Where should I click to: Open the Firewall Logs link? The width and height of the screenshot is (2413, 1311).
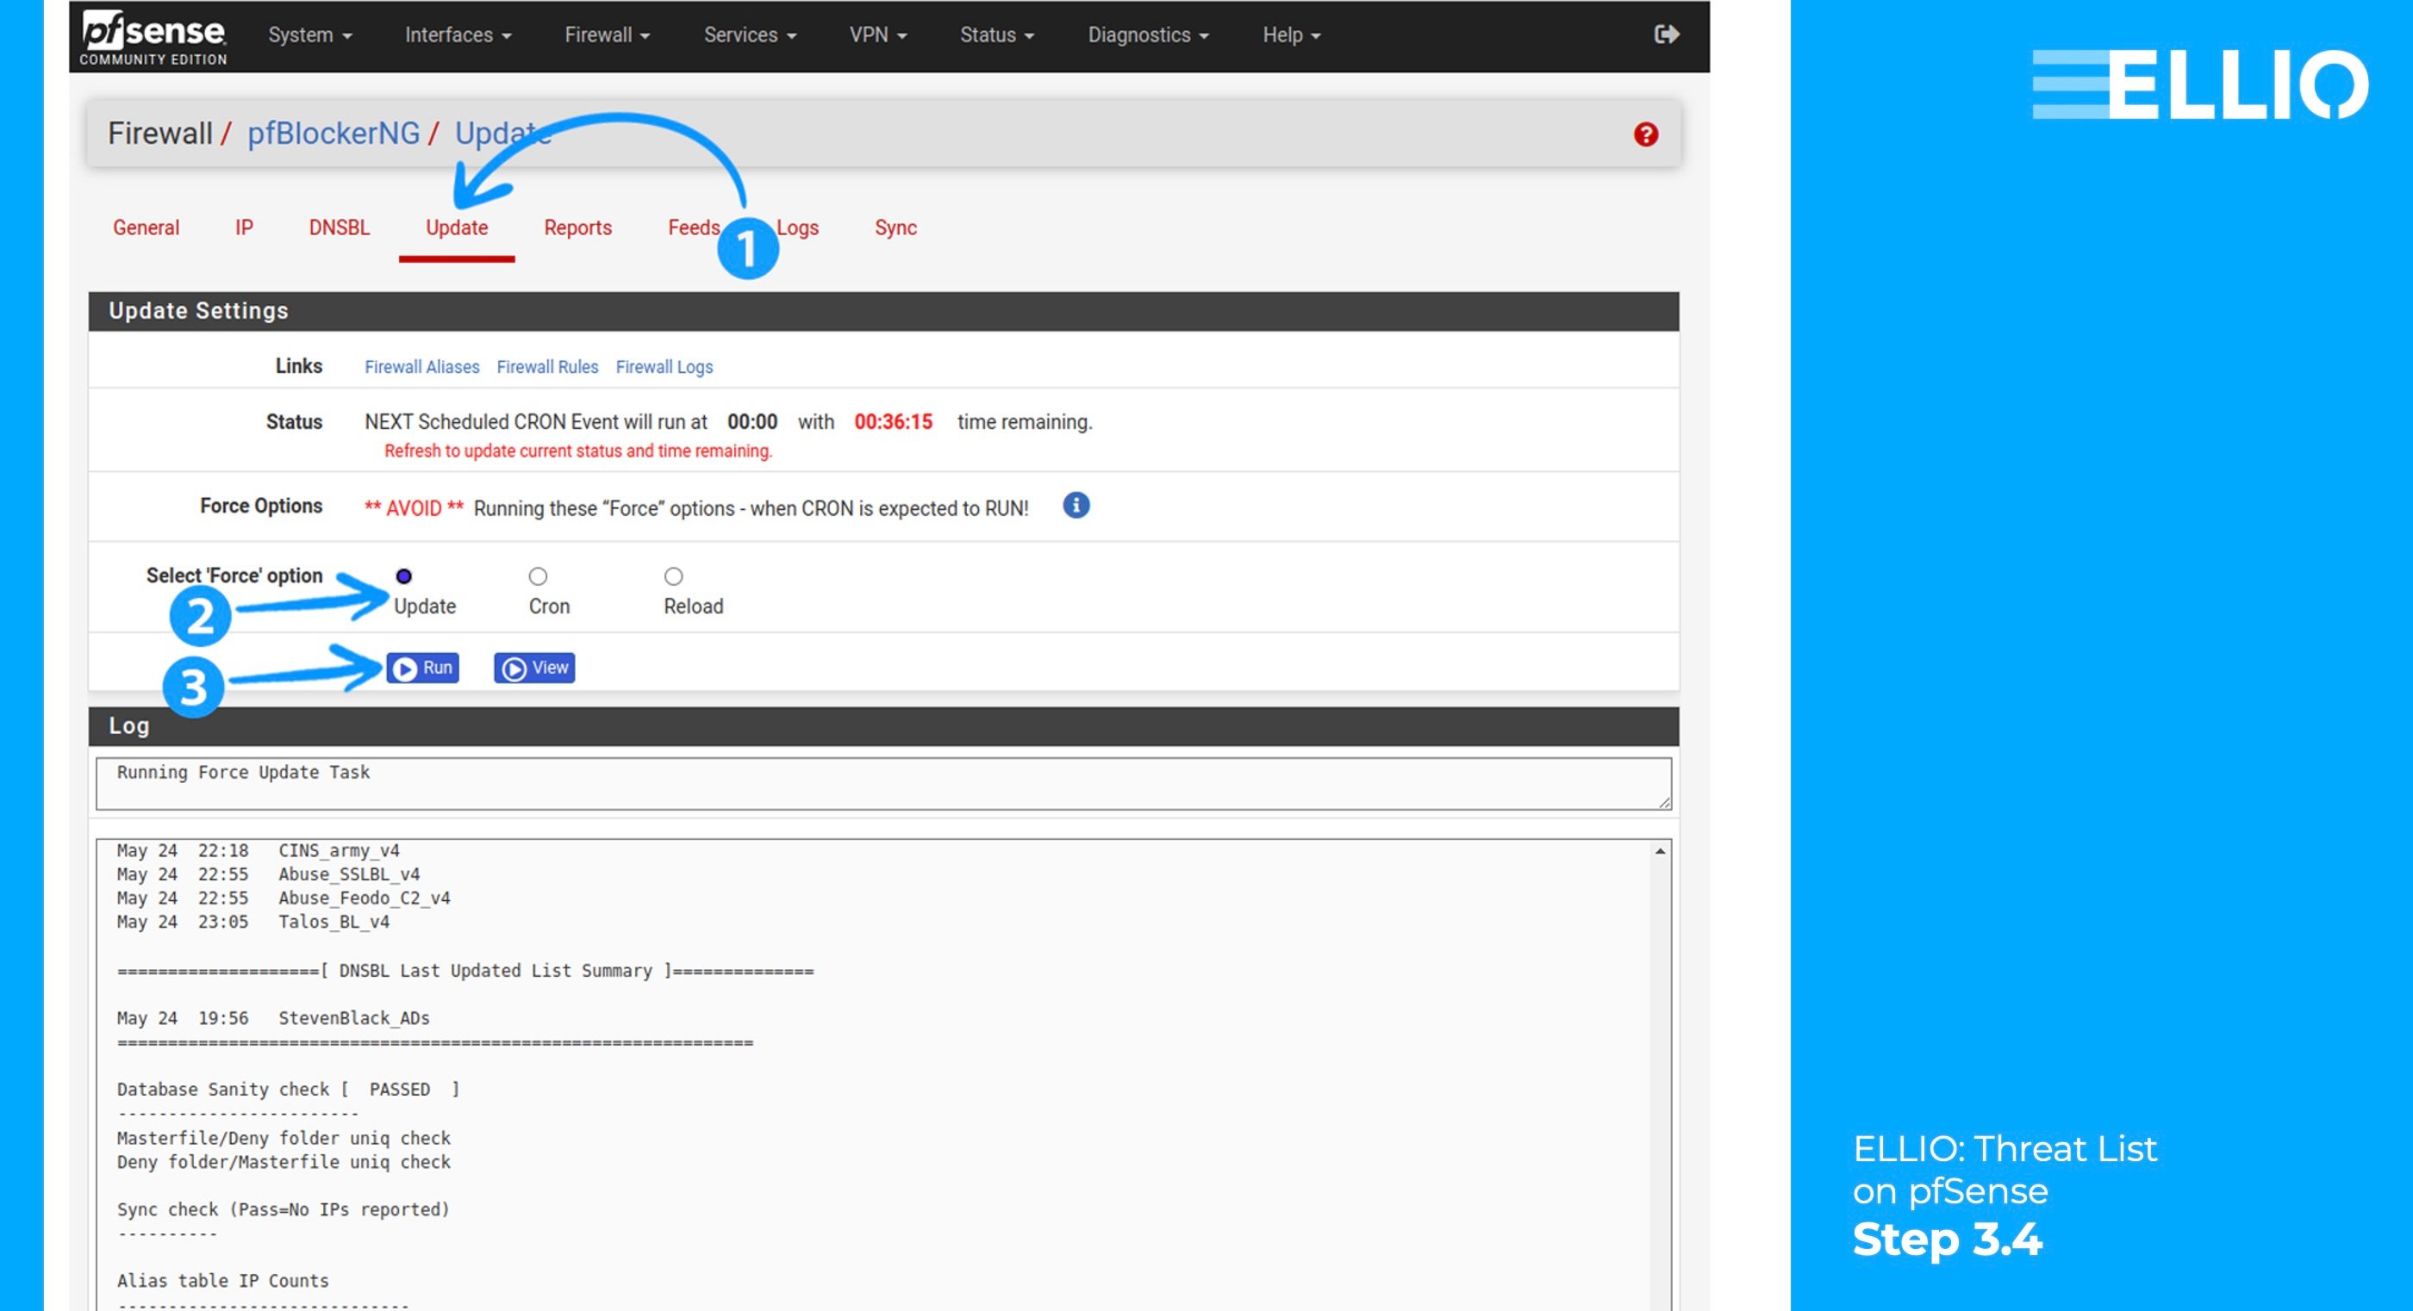[x=664, y=367]
